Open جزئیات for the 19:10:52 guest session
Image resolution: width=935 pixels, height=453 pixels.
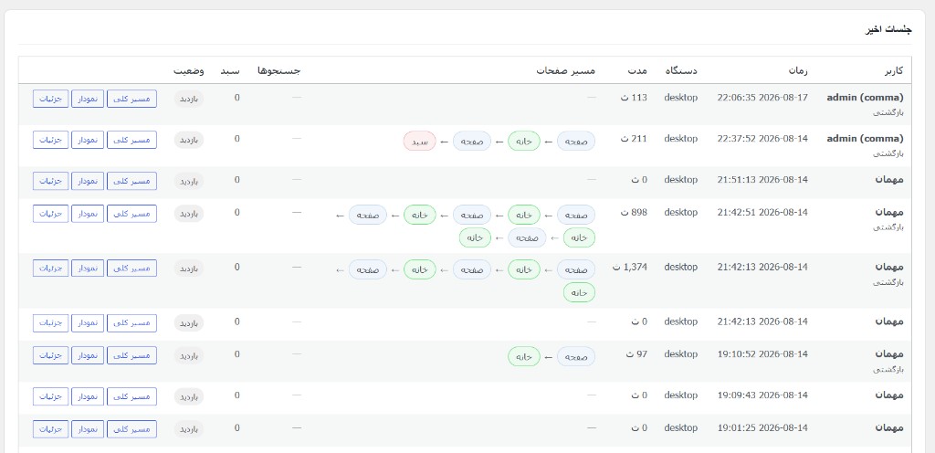pos(50,355)
